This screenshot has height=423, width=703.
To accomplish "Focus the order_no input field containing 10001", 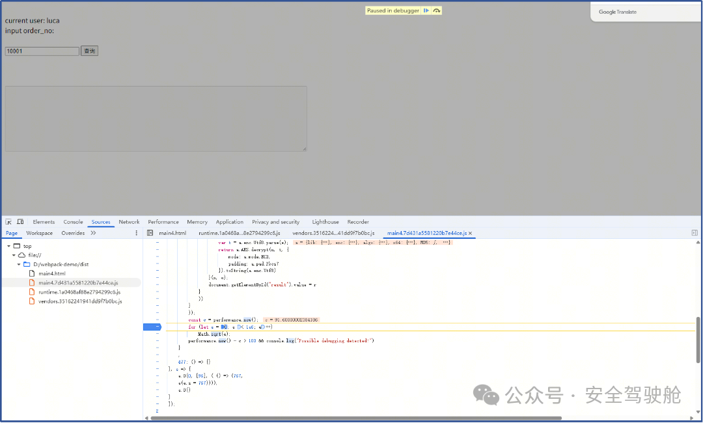I will (x=42, y=51).
